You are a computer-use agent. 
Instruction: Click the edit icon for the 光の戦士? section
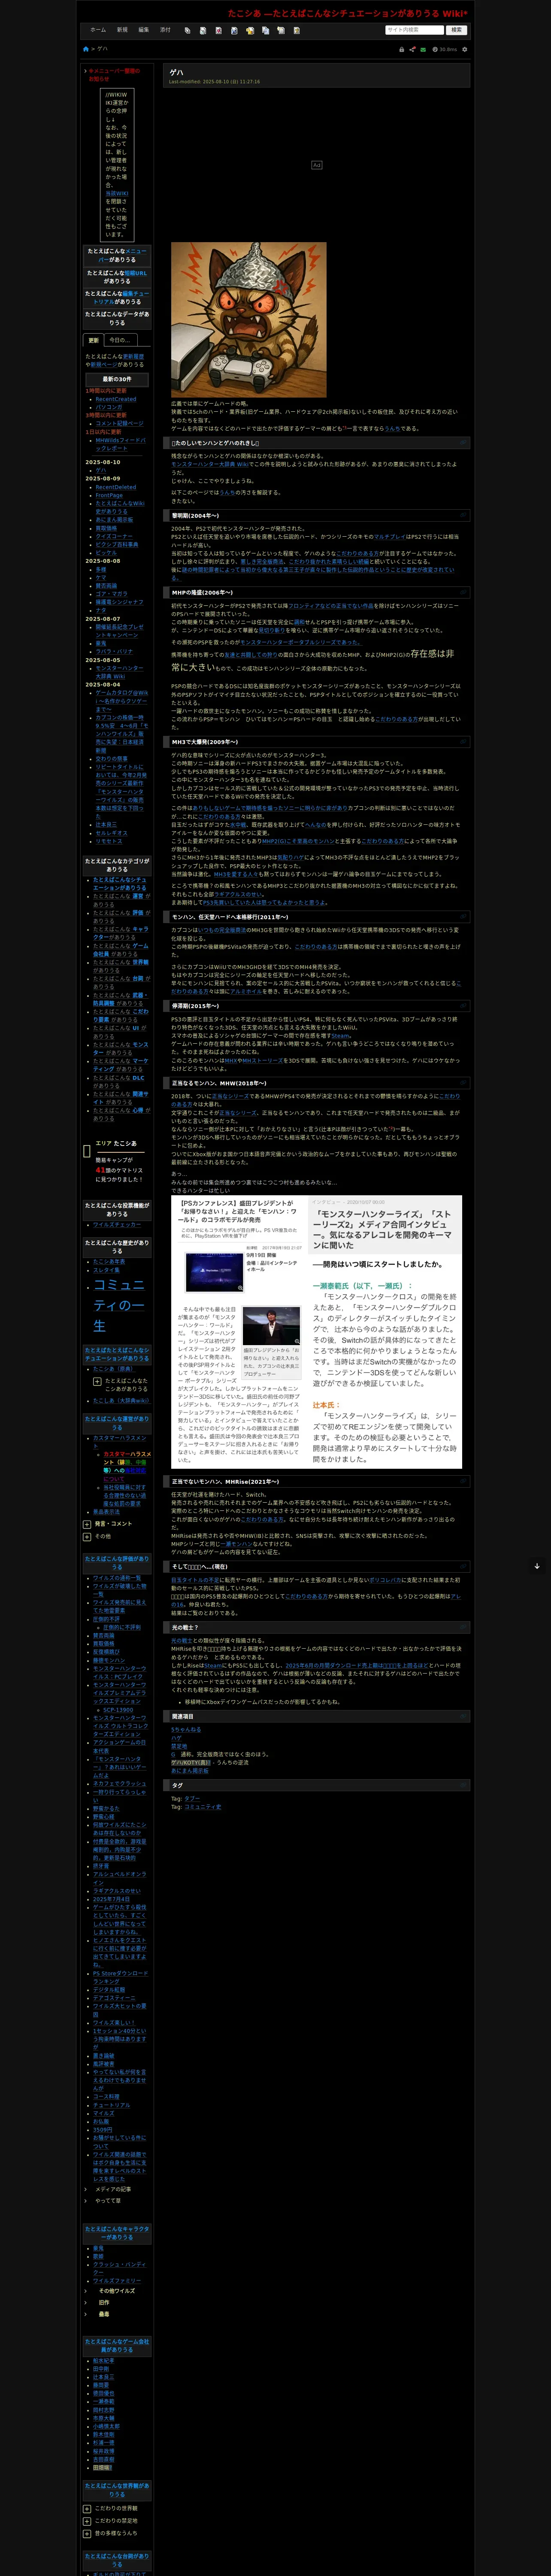[463, 1627]
